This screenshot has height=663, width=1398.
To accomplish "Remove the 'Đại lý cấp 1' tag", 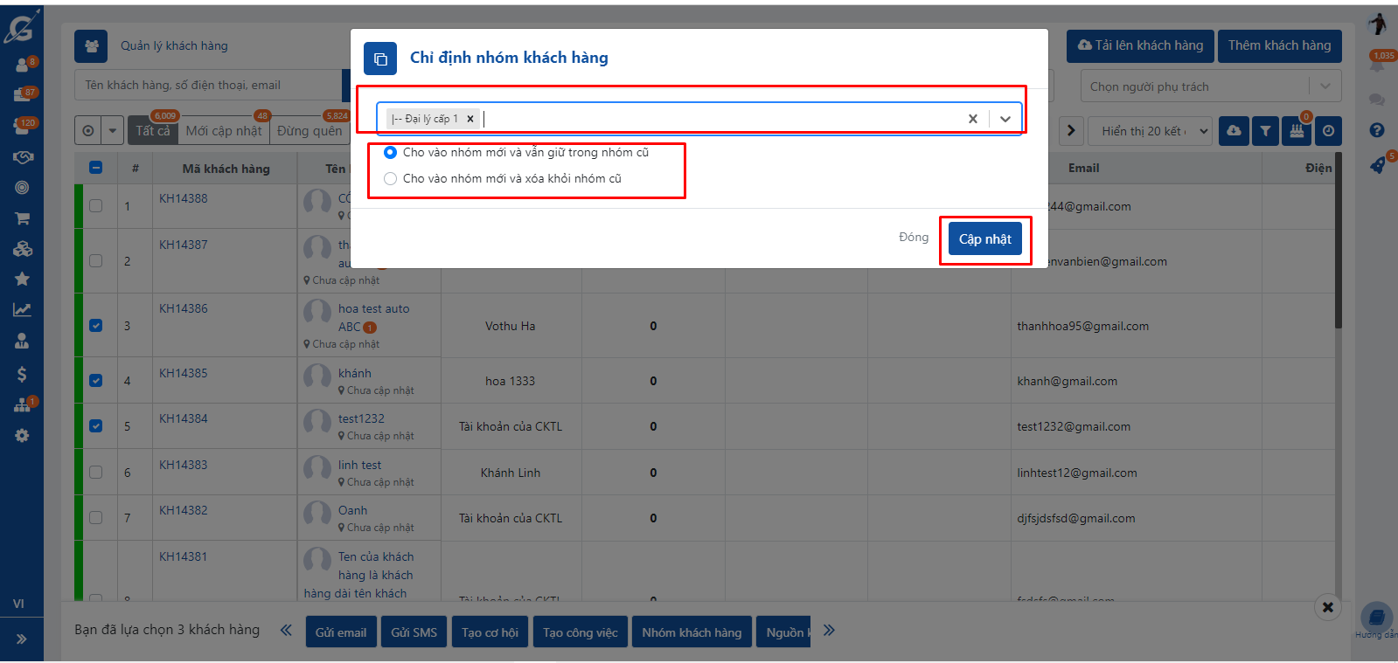I will click(470, 119).
